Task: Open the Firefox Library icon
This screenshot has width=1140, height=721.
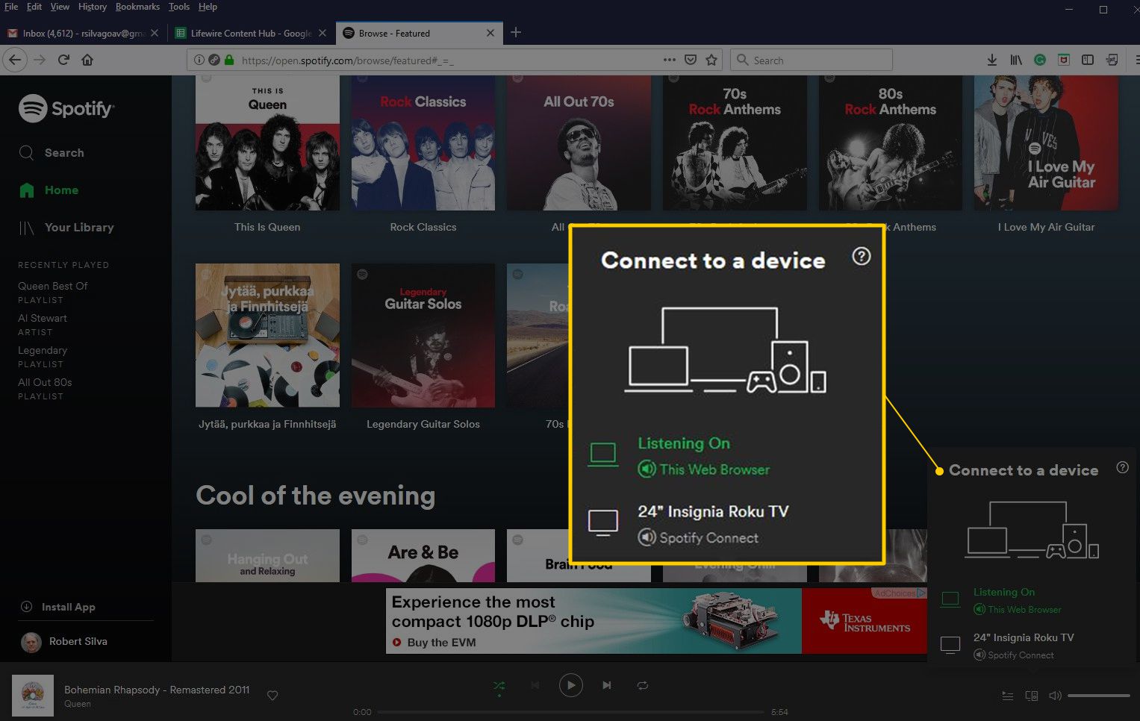Action: 1016,60
